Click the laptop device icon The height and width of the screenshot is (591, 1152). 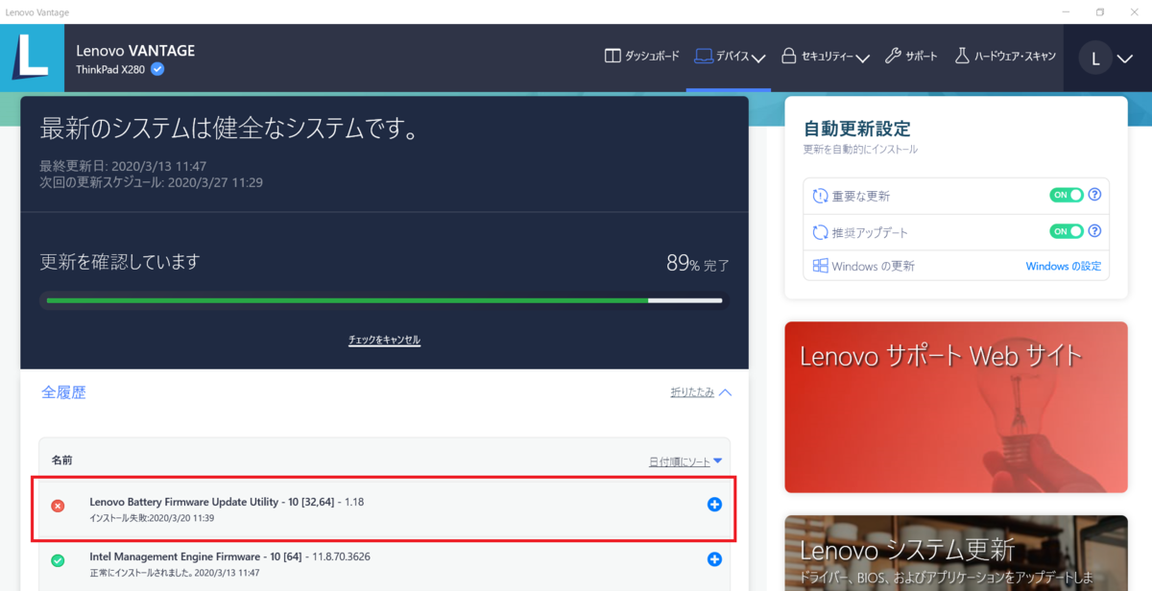coord(703,56)
